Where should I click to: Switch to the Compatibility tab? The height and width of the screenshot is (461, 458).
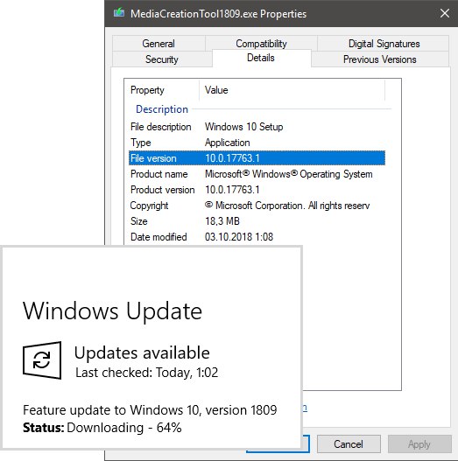(x=261, y=43)
